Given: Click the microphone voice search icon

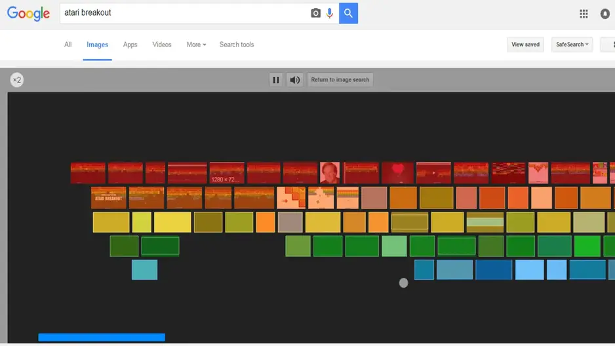Looking at the screenshot, I should [x=329, y=13].
